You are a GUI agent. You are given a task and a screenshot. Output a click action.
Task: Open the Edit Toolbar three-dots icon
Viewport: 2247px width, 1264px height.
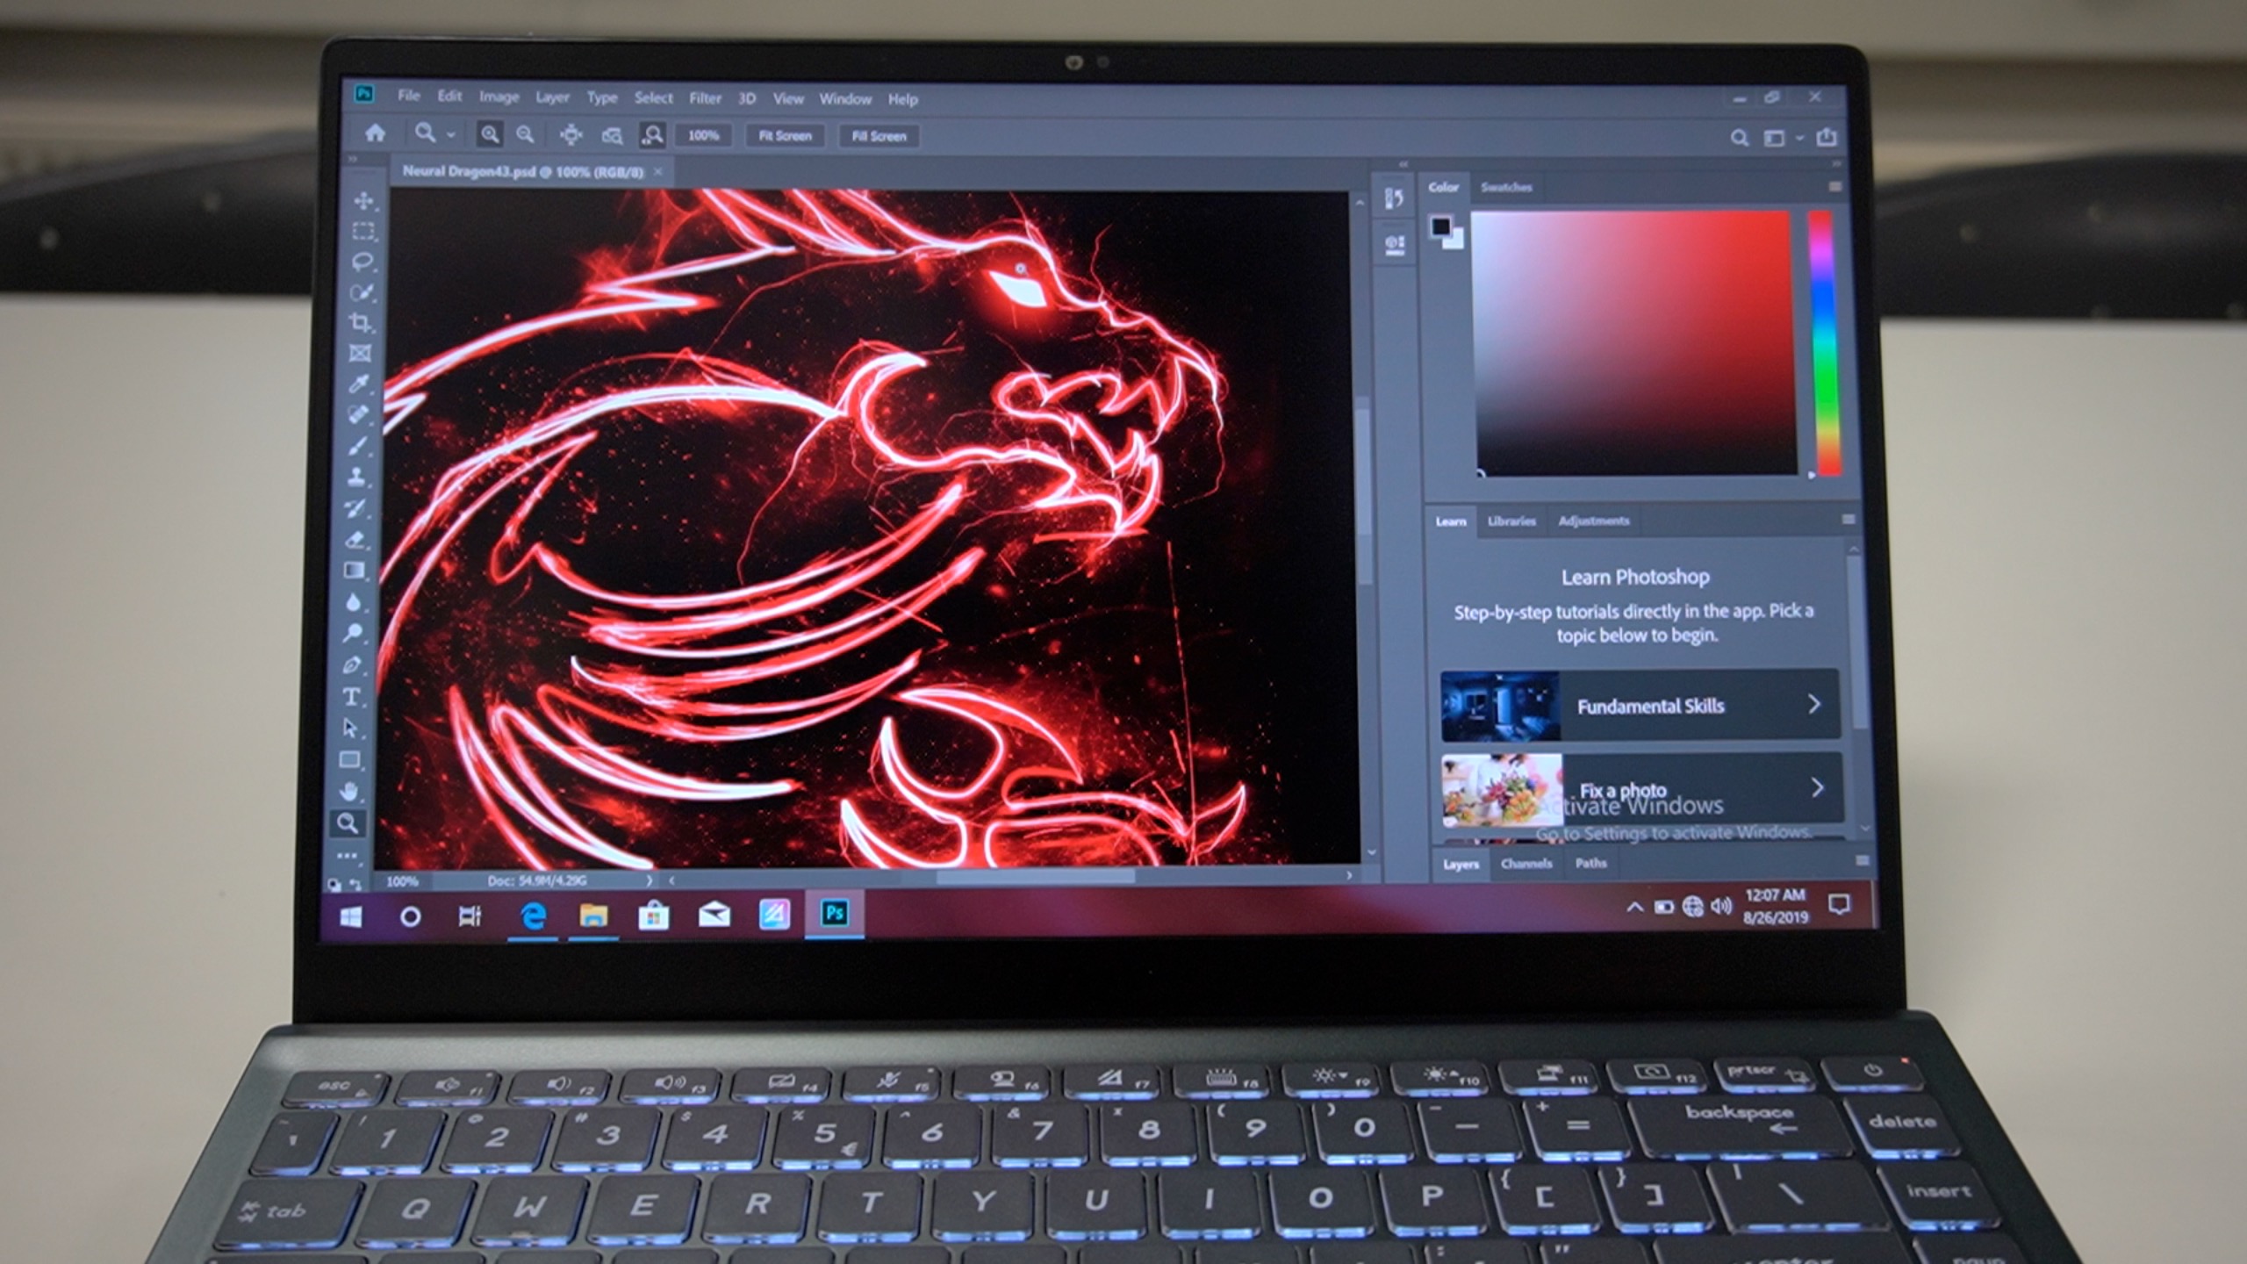347,855
